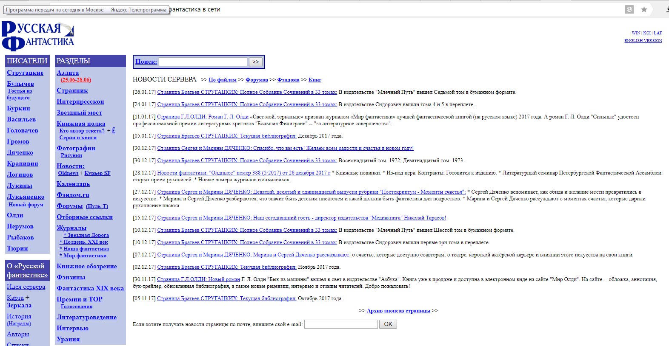Click the translate page icon in address bar
Viewport: 669px width, 346px height.
(x=629, y=9)
